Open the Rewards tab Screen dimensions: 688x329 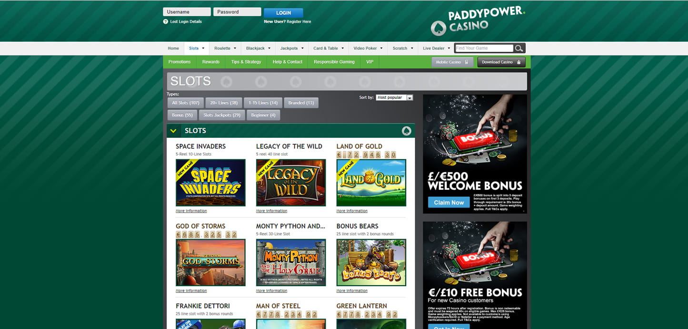(x=211, y=62)
